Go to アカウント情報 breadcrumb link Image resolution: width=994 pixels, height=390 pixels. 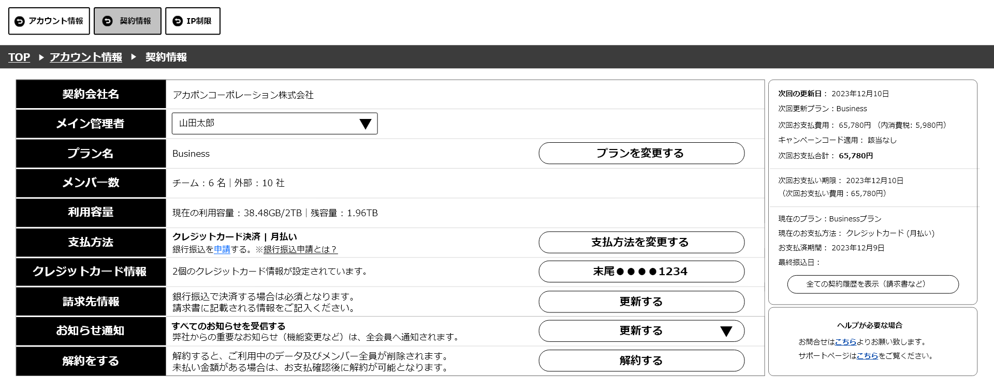(86, 57)
